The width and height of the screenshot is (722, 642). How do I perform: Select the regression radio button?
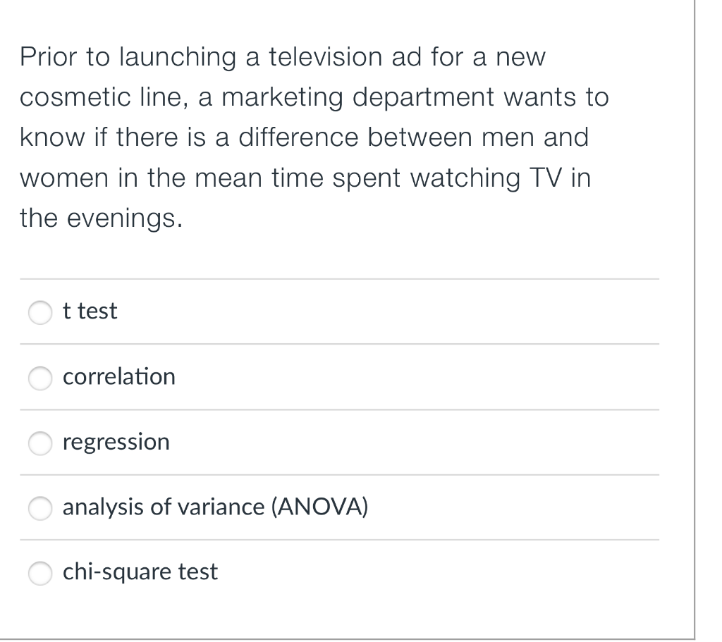[x=40, y=444]
